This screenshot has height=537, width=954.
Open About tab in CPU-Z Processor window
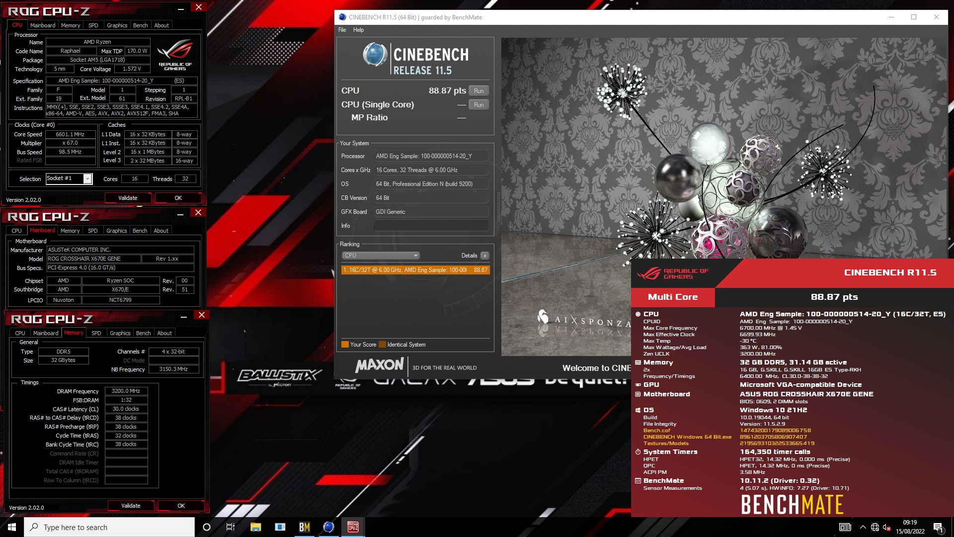[161, 25]
